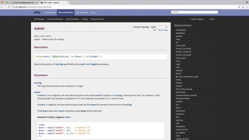Open count_chars in the sidebar
This screenshot has height=140, width=249.
click(181, 58)
